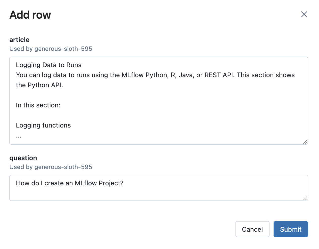Viewport: 319px width, 249px height.
Task: Click 'Used by generous-sloth-595' under question
Action: pos(51,167)
